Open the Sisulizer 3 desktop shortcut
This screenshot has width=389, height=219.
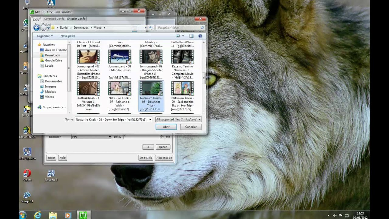point(51,175)
